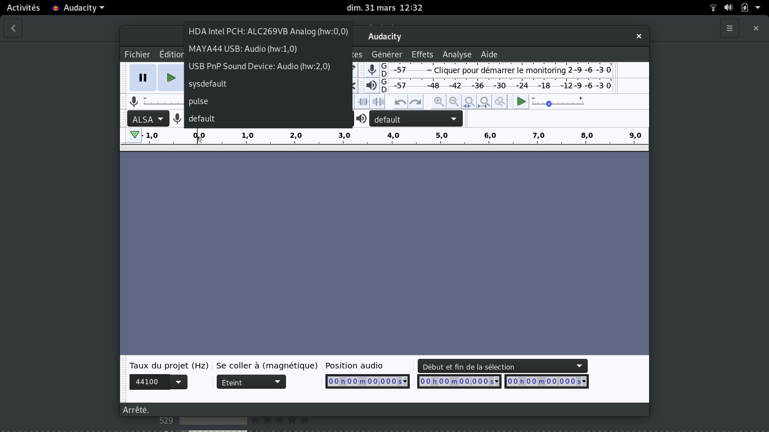Screen dimensions: 769x432
Task: Click the Wi-Fi status icon in the top bar
Action: (713, 8)
